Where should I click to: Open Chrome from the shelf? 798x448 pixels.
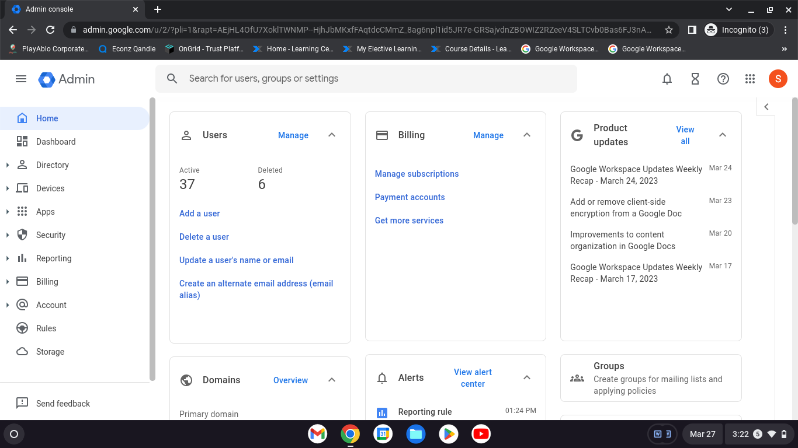pos(351,434)
